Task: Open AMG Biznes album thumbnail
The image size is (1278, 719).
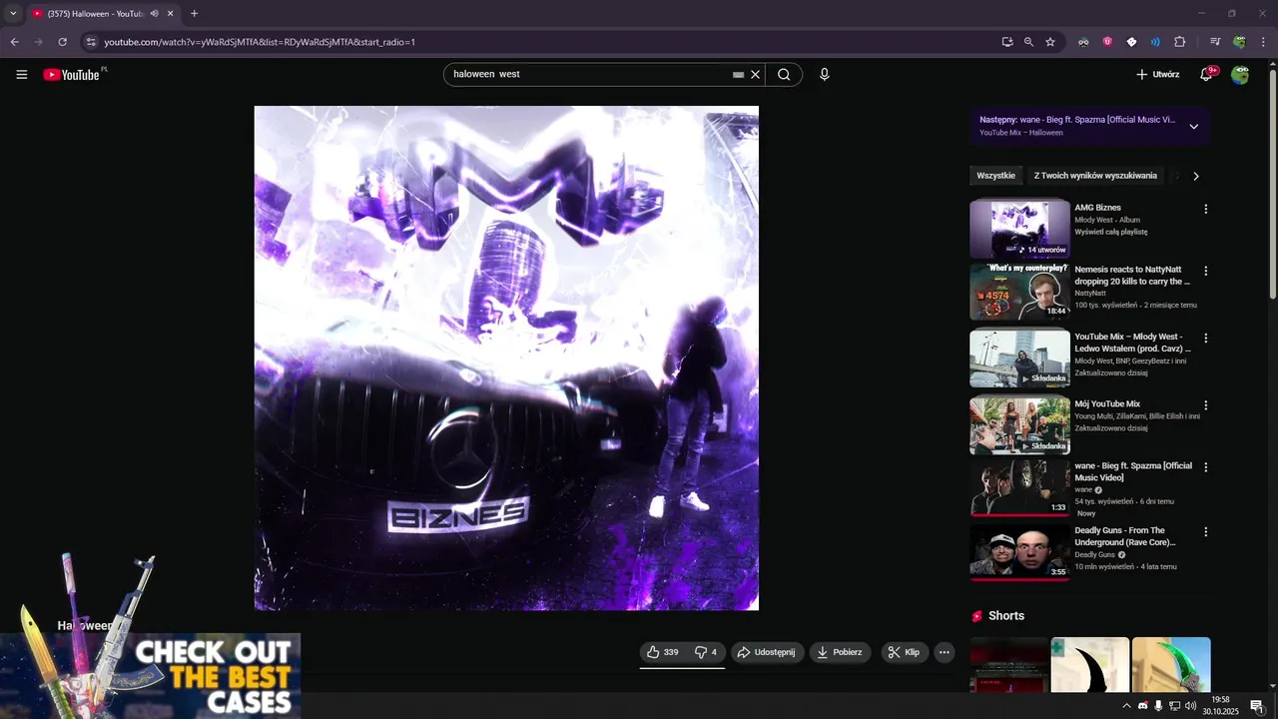Action: (1019, 230)
